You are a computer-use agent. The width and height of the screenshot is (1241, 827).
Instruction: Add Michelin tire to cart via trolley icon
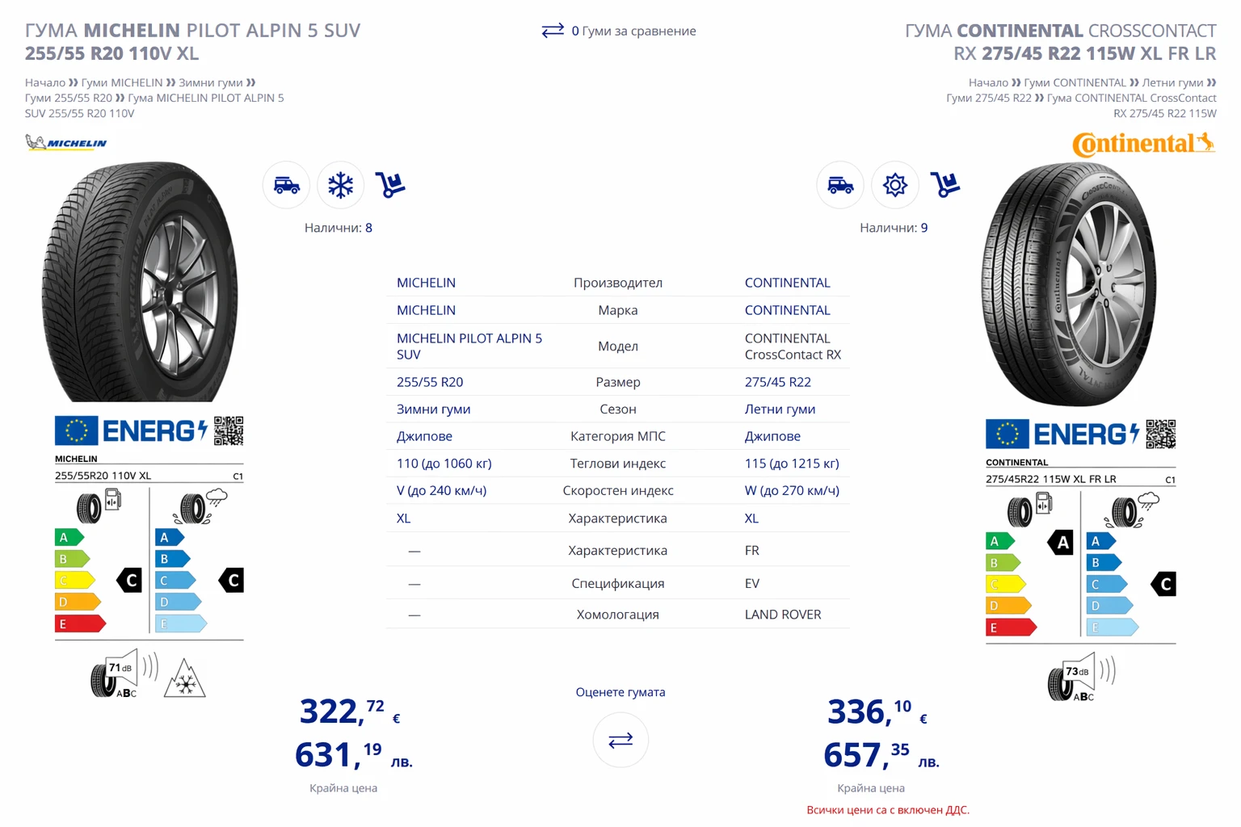(x=390, y=185)
